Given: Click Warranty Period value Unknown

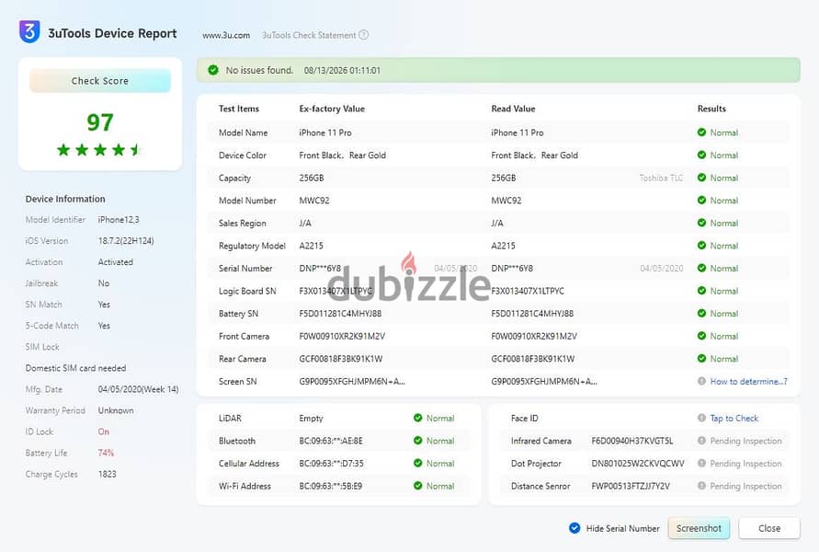Looking at the screenshot, I should tap(116, 410).
